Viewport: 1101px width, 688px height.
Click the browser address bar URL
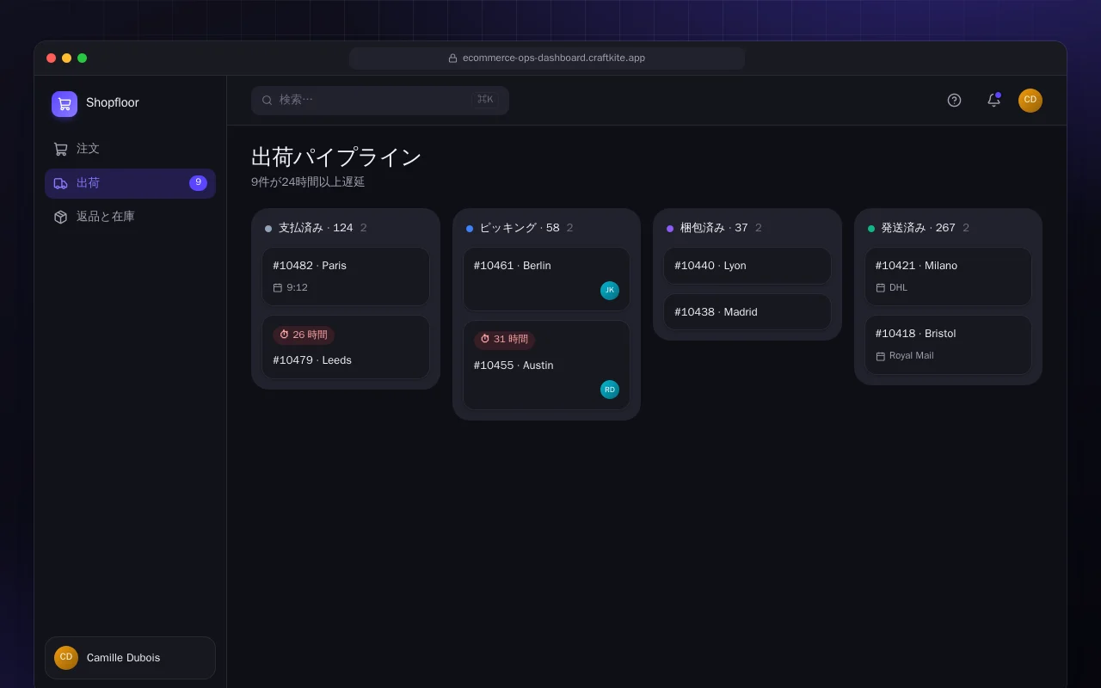554,58
